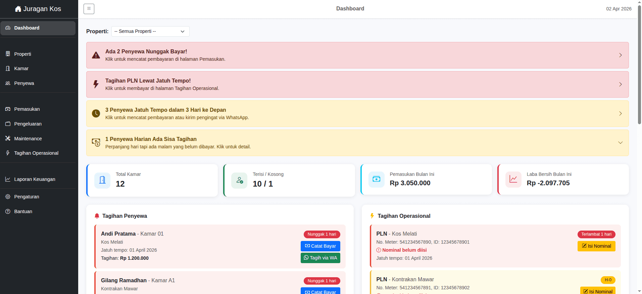Click the cash coin icon in Sisa Tagihan alert

click(96, 143)
